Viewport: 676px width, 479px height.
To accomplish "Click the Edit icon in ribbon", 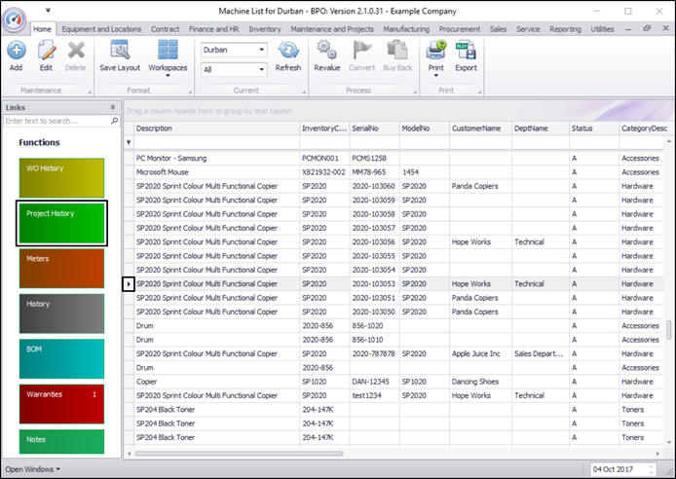I will (x=46, y=54).
